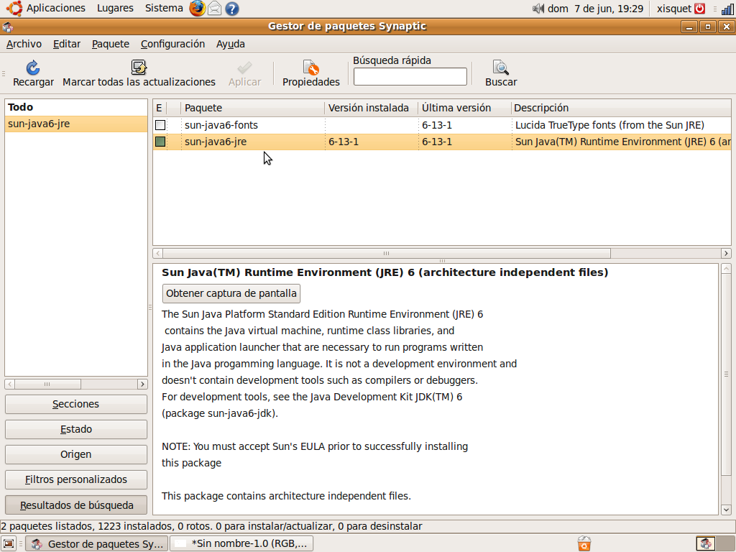Click the Estado filter button
This screenshot has width=736, height=552.
click(x=76, y=430)
